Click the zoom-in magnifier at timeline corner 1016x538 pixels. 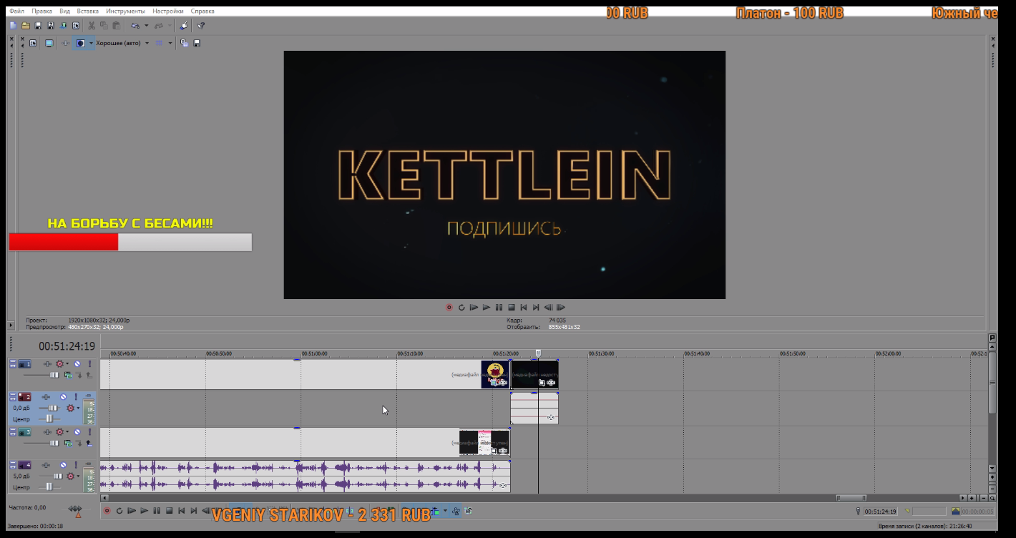(992, 498)
